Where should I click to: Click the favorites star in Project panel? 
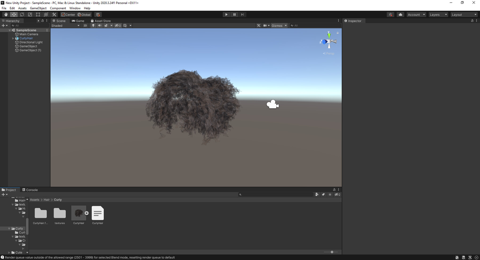(x=330, y=195)
